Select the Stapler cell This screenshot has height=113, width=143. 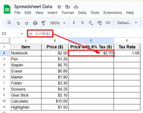[x=26, y=65]
